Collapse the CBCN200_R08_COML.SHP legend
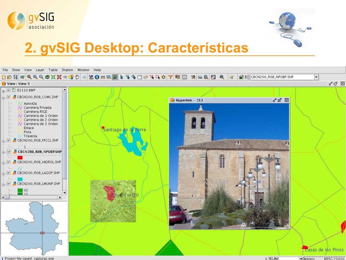 click(3, 98)
